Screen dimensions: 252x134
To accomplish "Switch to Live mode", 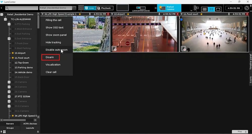I will click(x=89, y=8).
